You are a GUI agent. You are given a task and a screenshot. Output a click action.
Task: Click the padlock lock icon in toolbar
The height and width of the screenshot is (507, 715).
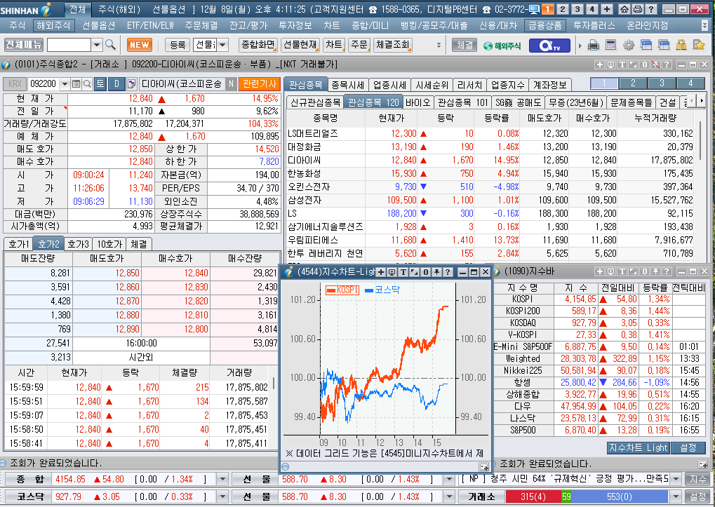click(681, 45)
